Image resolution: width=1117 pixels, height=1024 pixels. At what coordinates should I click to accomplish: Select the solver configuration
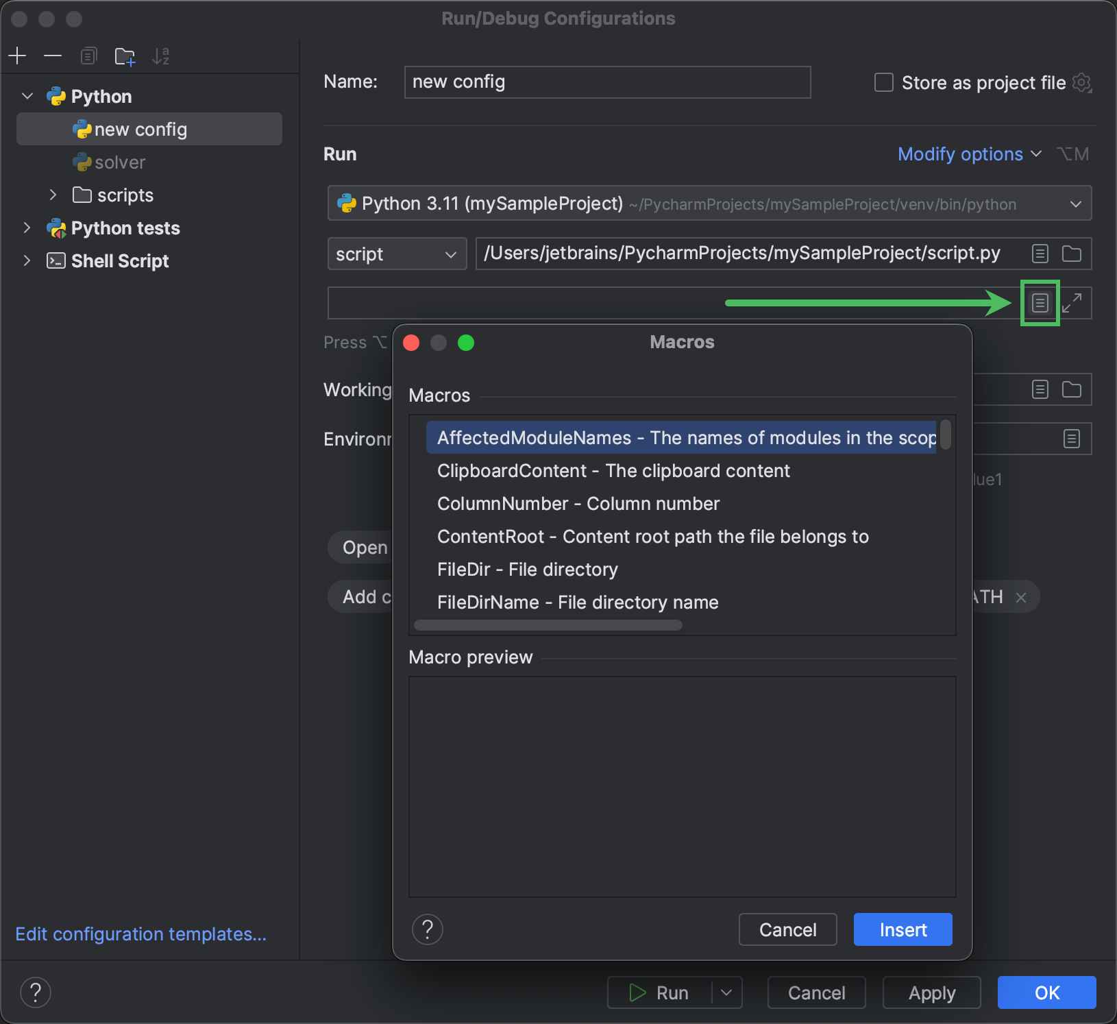pos(121,162)
